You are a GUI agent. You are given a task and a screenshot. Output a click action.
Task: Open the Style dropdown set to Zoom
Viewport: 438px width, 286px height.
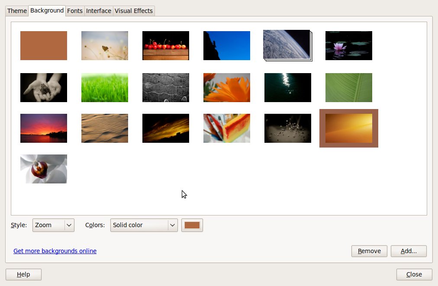pyautogui.click(x=53, y=225)
